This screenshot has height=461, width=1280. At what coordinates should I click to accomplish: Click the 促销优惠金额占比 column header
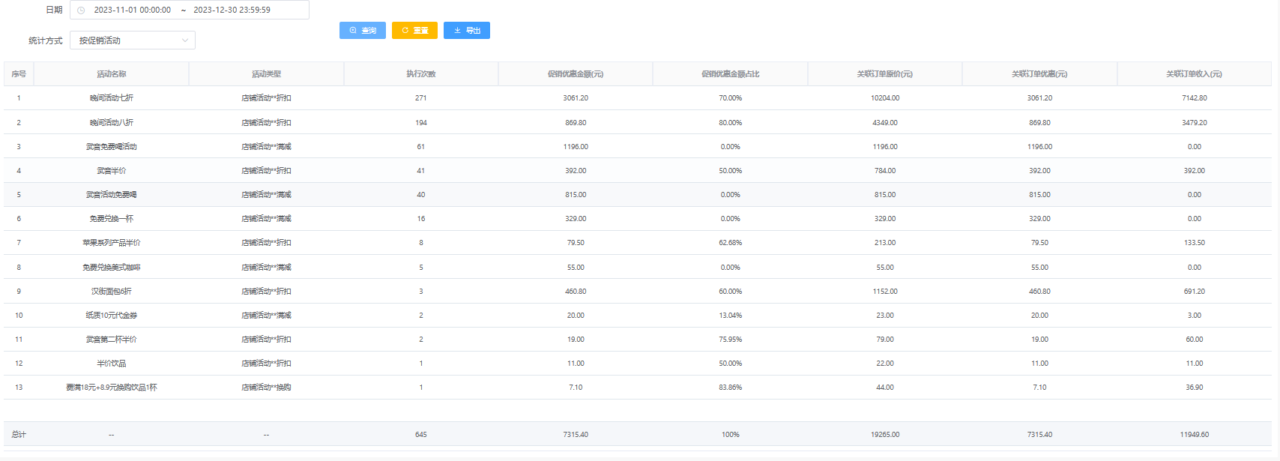point(730,74)
